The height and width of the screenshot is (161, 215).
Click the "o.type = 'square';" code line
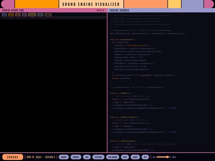point(123,126)
